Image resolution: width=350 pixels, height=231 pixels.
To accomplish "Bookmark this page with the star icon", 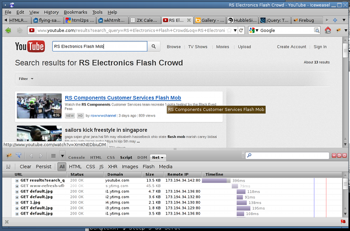I will pos(229,30).
